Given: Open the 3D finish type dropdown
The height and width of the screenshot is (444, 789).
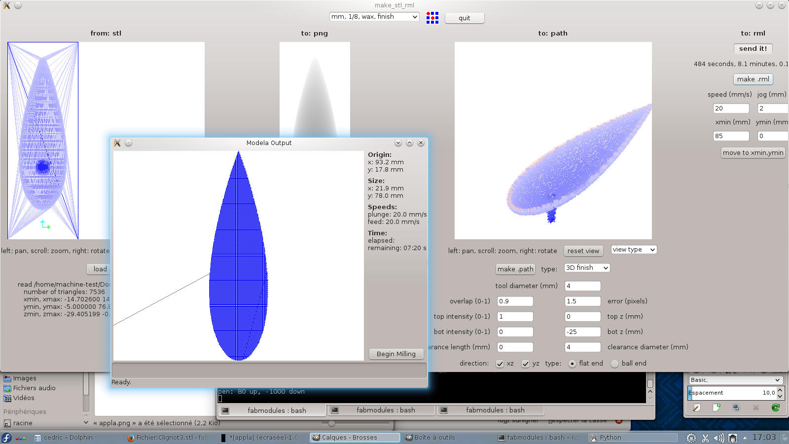Looking at the screenshot, I should click(587, 268).
